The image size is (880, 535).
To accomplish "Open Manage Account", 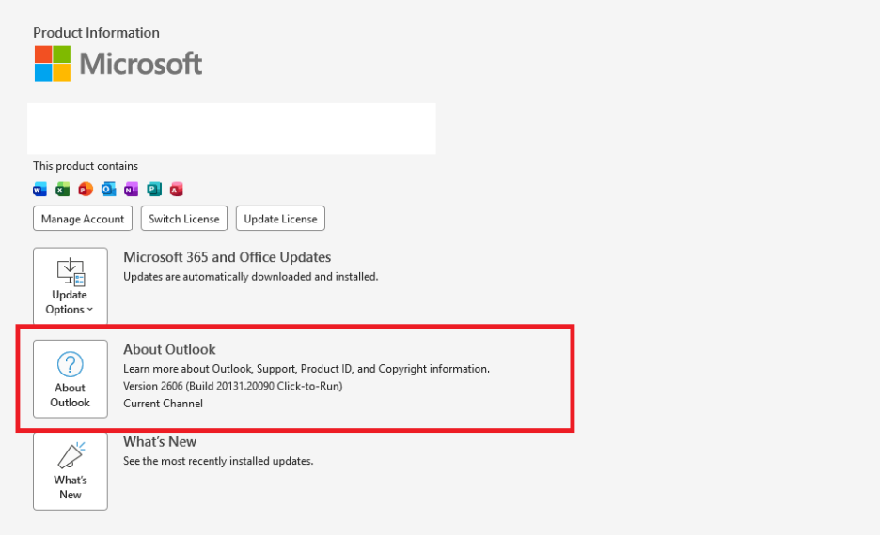I will coord(83,219).
